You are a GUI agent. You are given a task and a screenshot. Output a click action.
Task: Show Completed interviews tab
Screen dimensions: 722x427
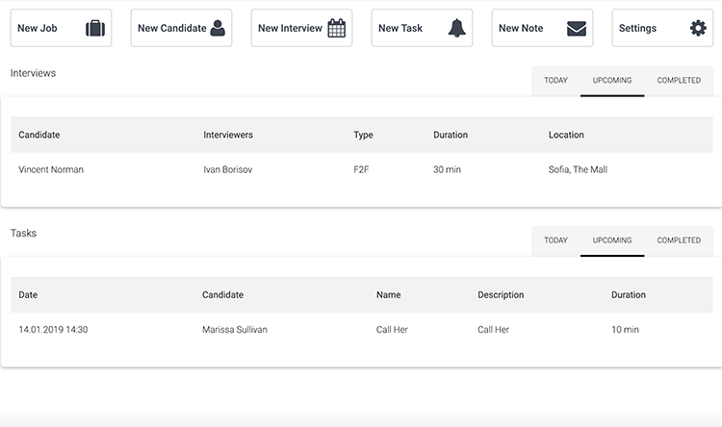tap(679, 81)
